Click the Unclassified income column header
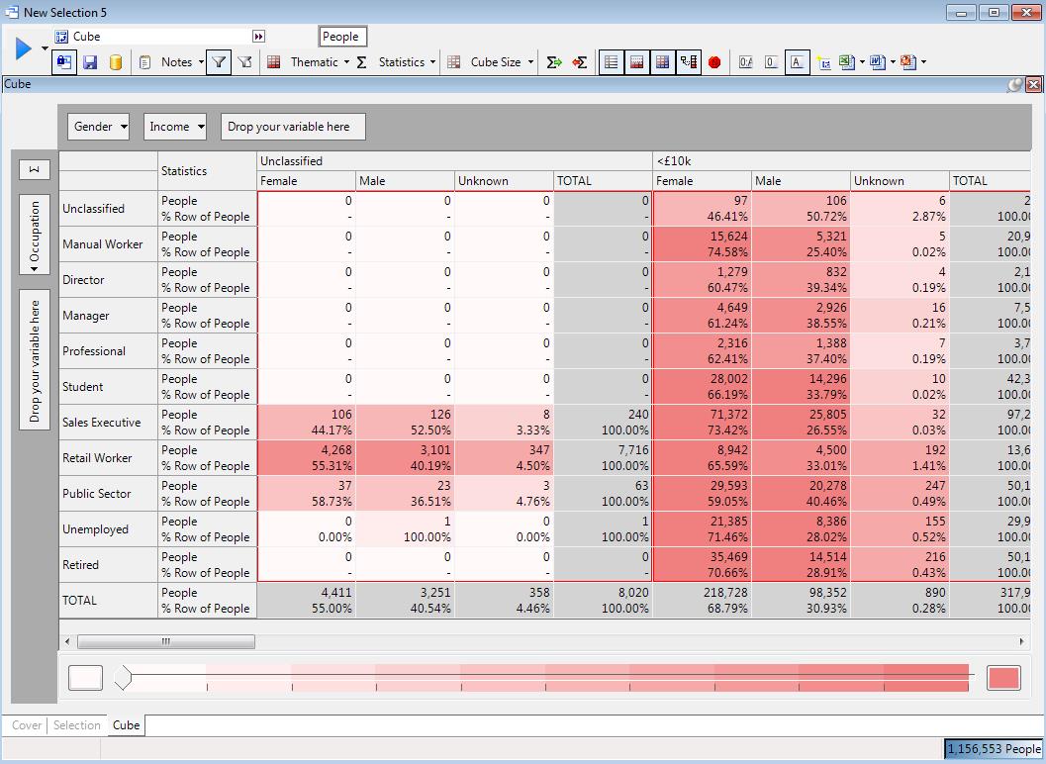This screenshot has height=764, width=1046. 455,160
